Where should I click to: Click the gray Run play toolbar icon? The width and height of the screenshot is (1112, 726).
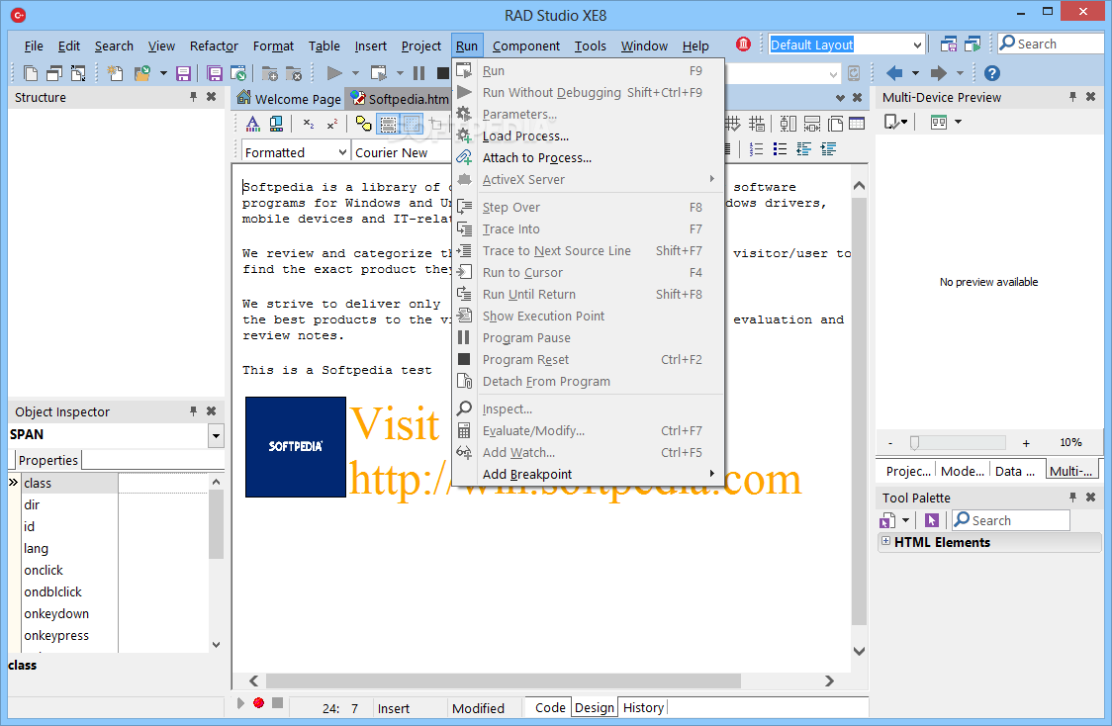[334, 73]
